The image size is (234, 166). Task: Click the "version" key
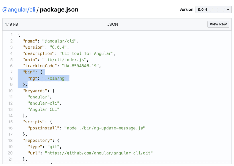pyautogui.click(x=34, y=47)
